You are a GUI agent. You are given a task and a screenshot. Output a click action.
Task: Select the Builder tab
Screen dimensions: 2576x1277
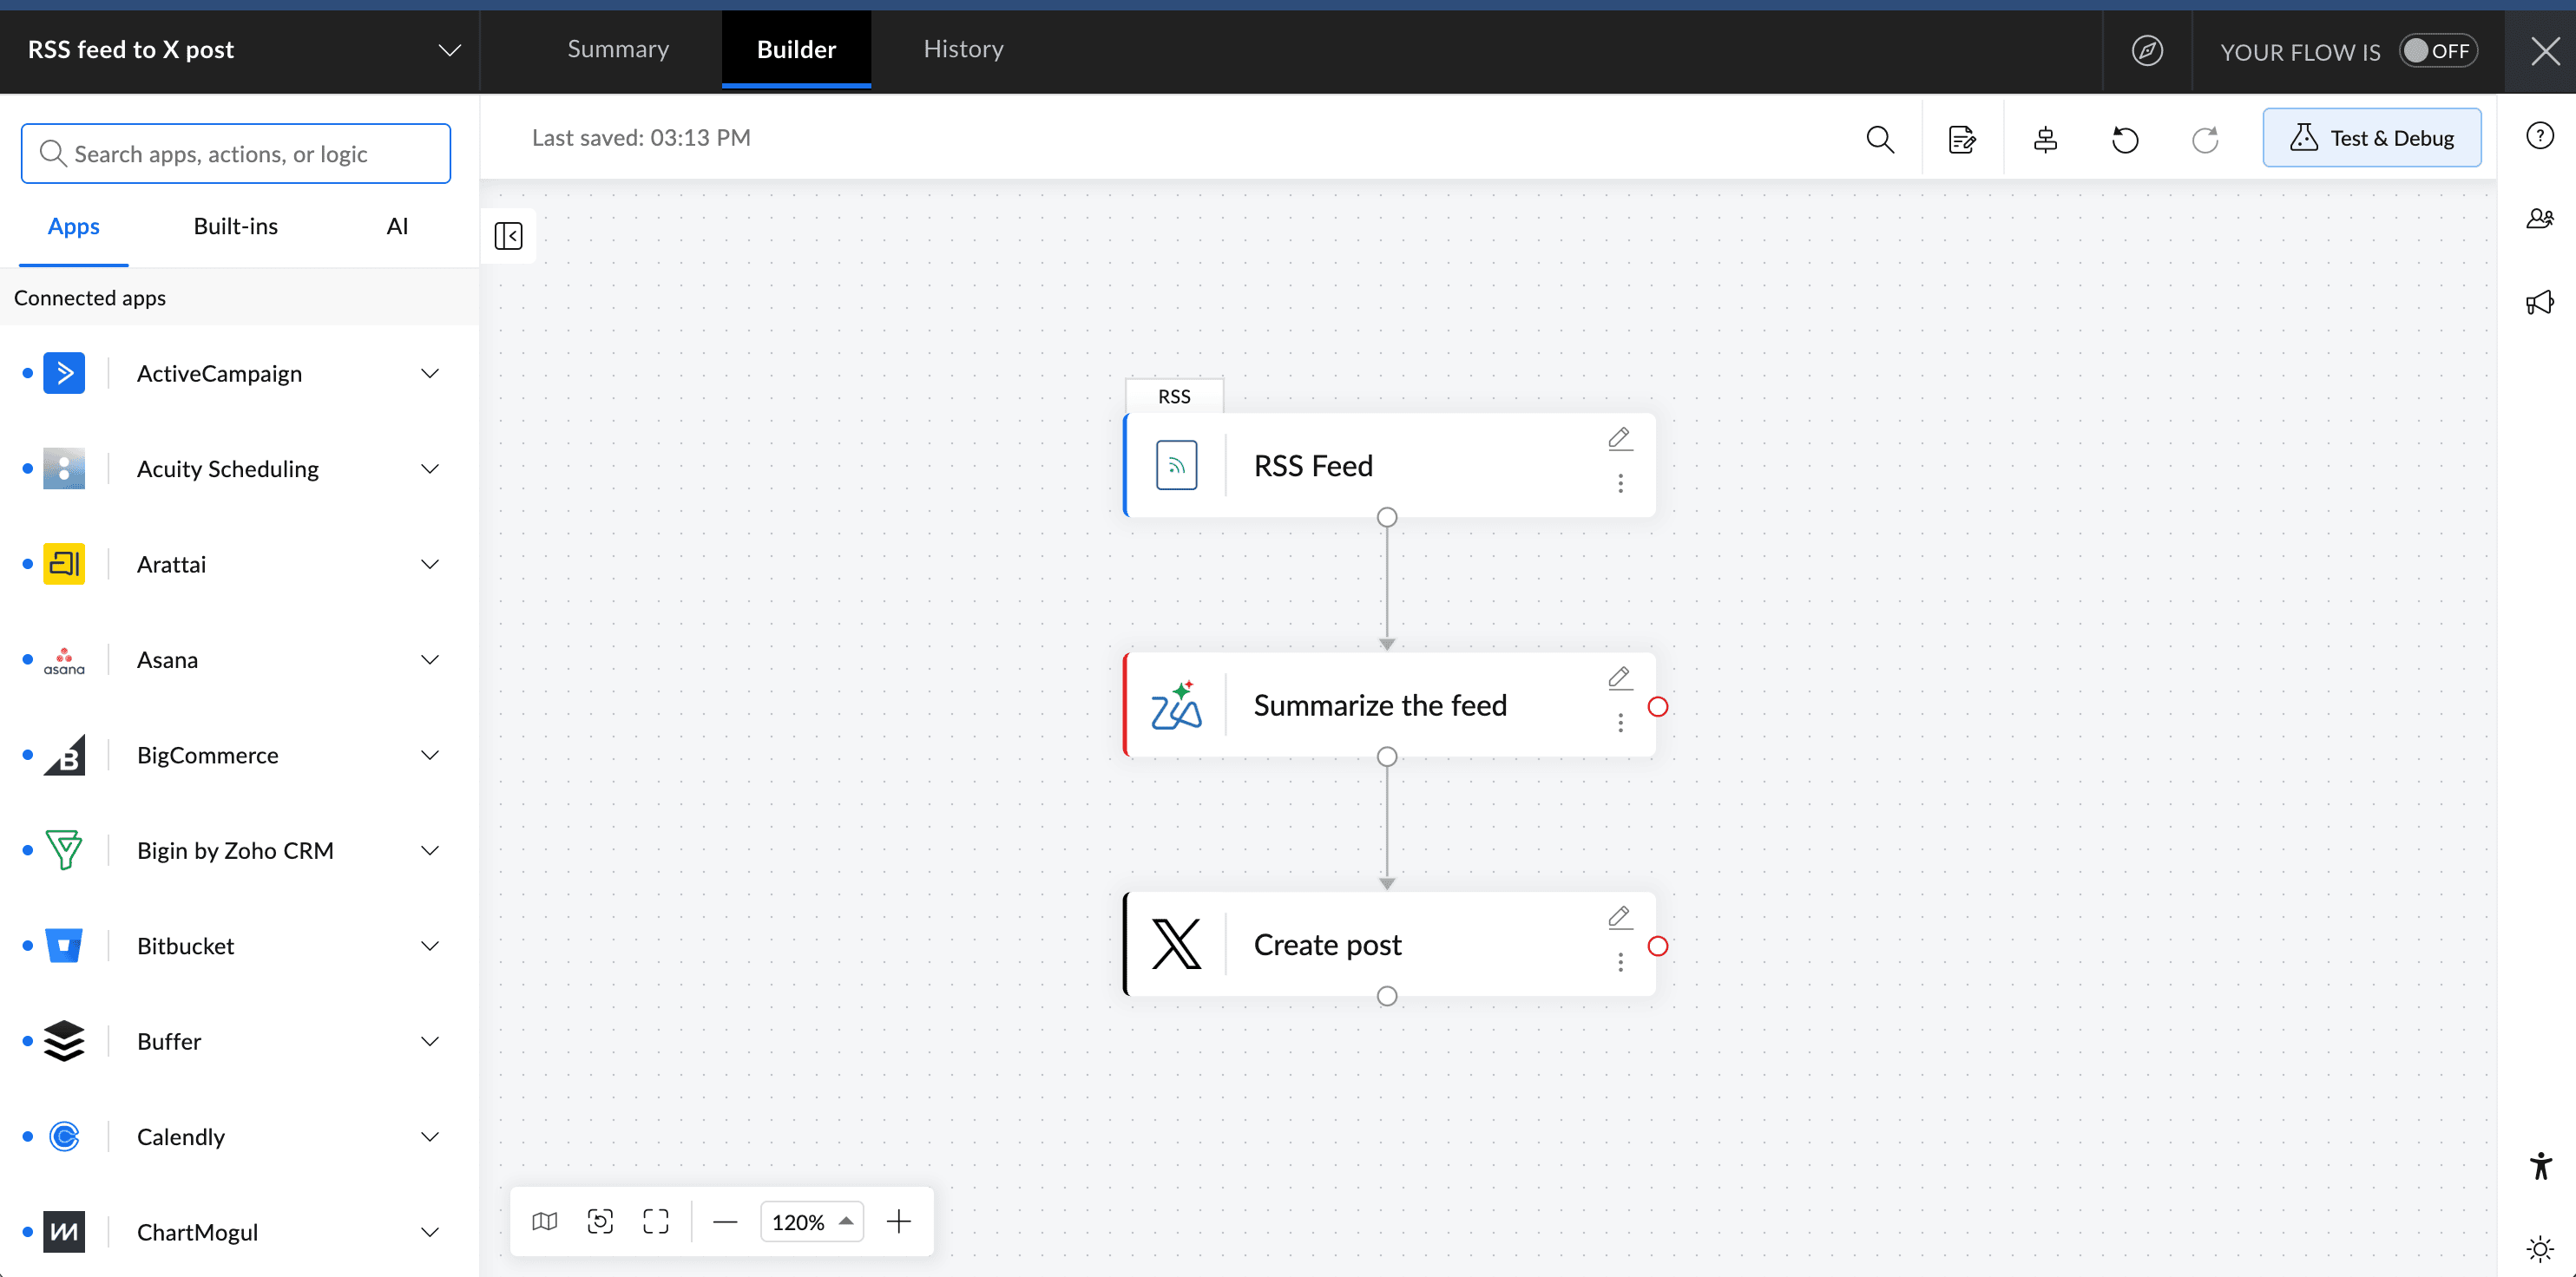[x=796, y=50]
